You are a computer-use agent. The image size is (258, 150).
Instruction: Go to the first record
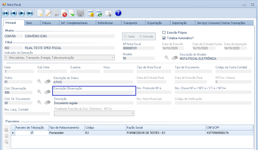click(x=6, y=13)
